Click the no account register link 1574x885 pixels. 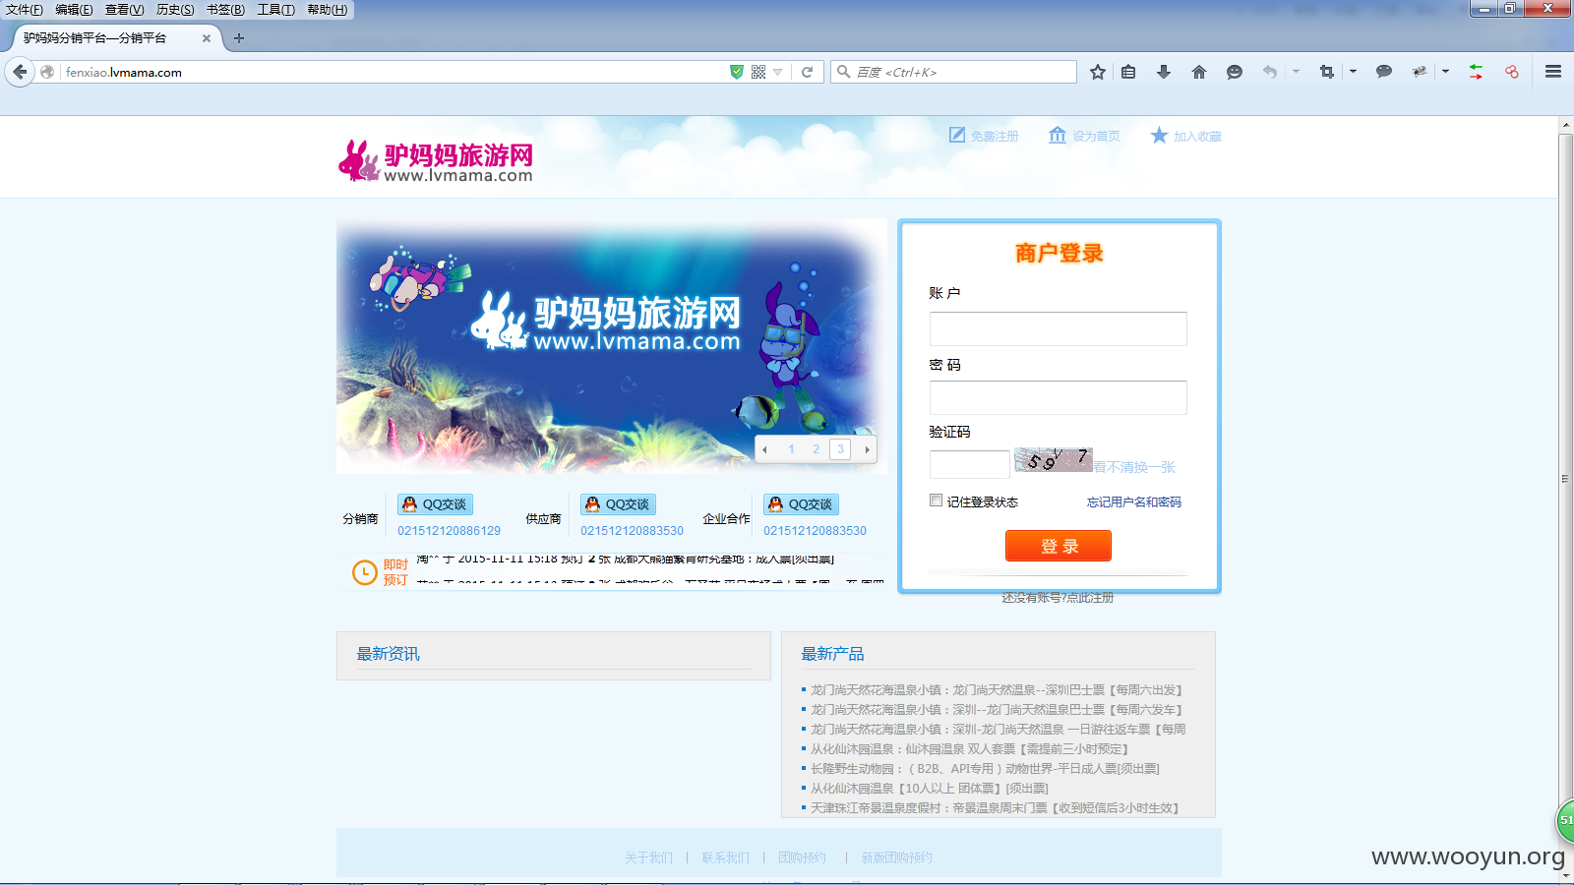(1058, 597)
